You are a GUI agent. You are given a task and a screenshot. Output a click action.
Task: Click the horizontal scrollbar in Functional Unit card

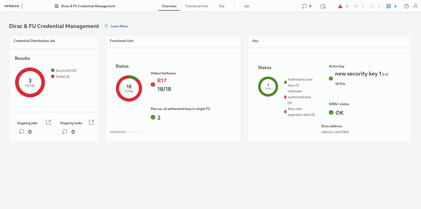tap(118, 132)
